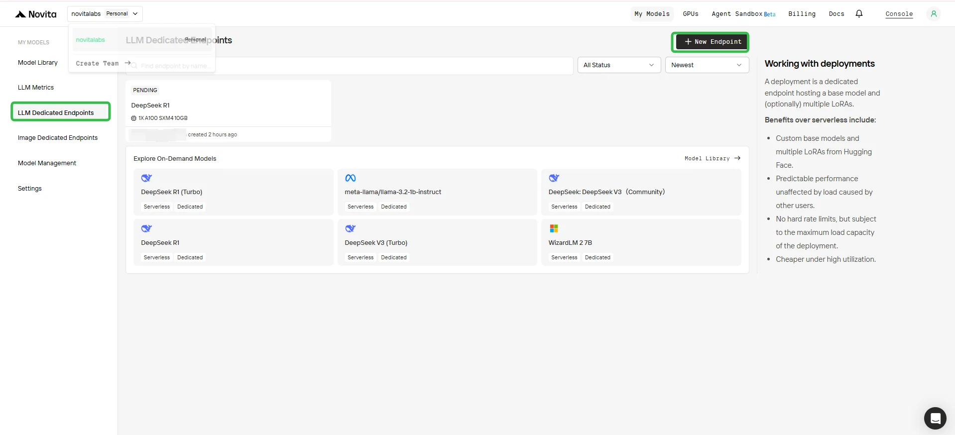The width and height of the screenshot is (955, 435).
Task: Click Serverless tag on llama-3.2-1b-instruct
Action: pyautogui.click(x=360, y=207)
